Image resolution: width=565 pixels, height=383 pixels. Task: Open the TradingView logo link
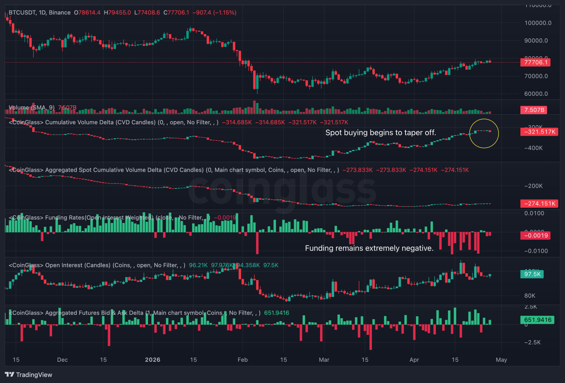29,375
